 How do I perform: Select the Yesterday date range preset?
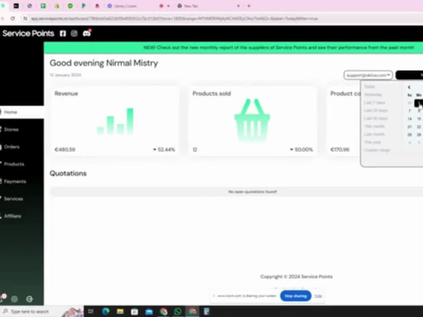[373, 95]
